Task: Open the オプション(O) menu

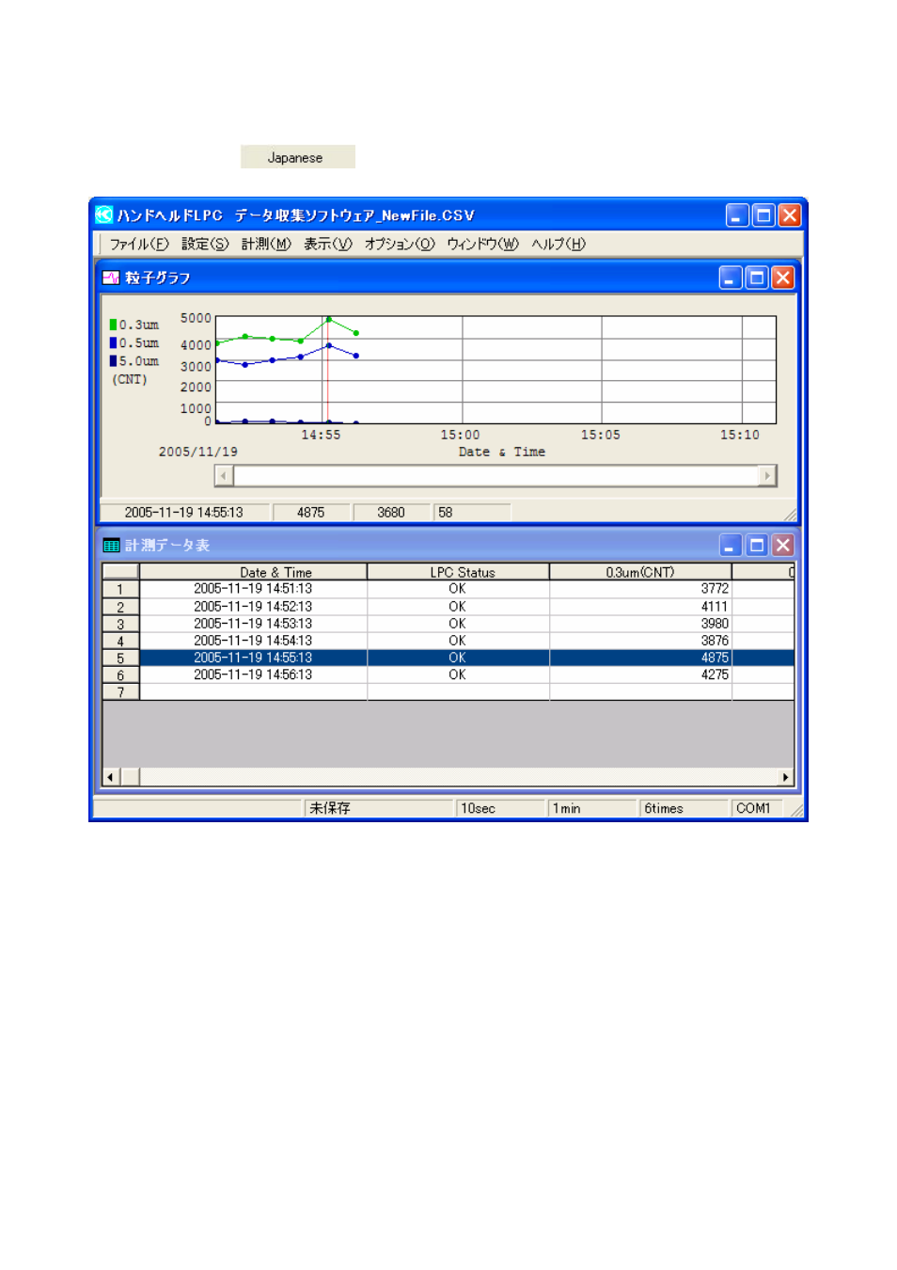Action: pos(400,244)
